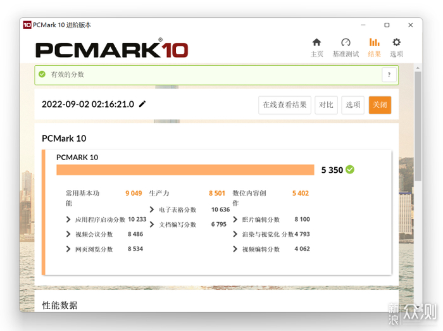Click the 8 486 video conference score
The image size is (443, 331).
(135, 234)
